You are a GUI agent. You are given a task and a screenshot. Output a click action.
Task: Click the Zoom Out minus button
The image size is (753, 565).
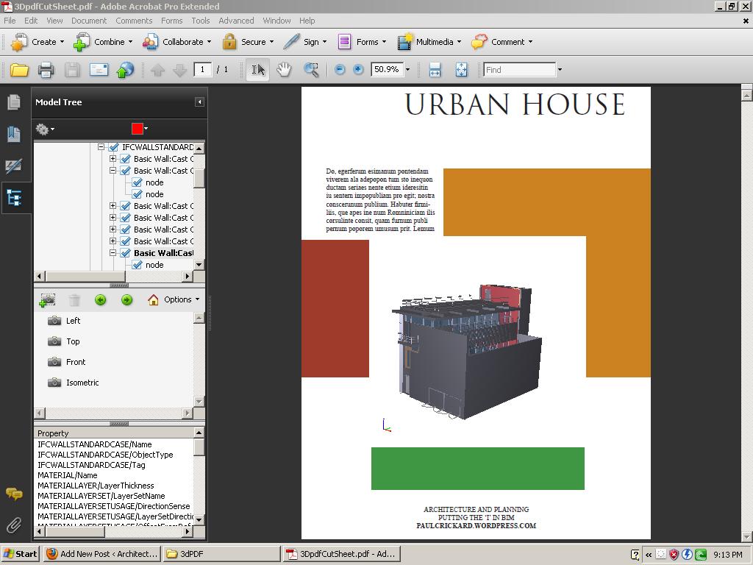(340, 70)
